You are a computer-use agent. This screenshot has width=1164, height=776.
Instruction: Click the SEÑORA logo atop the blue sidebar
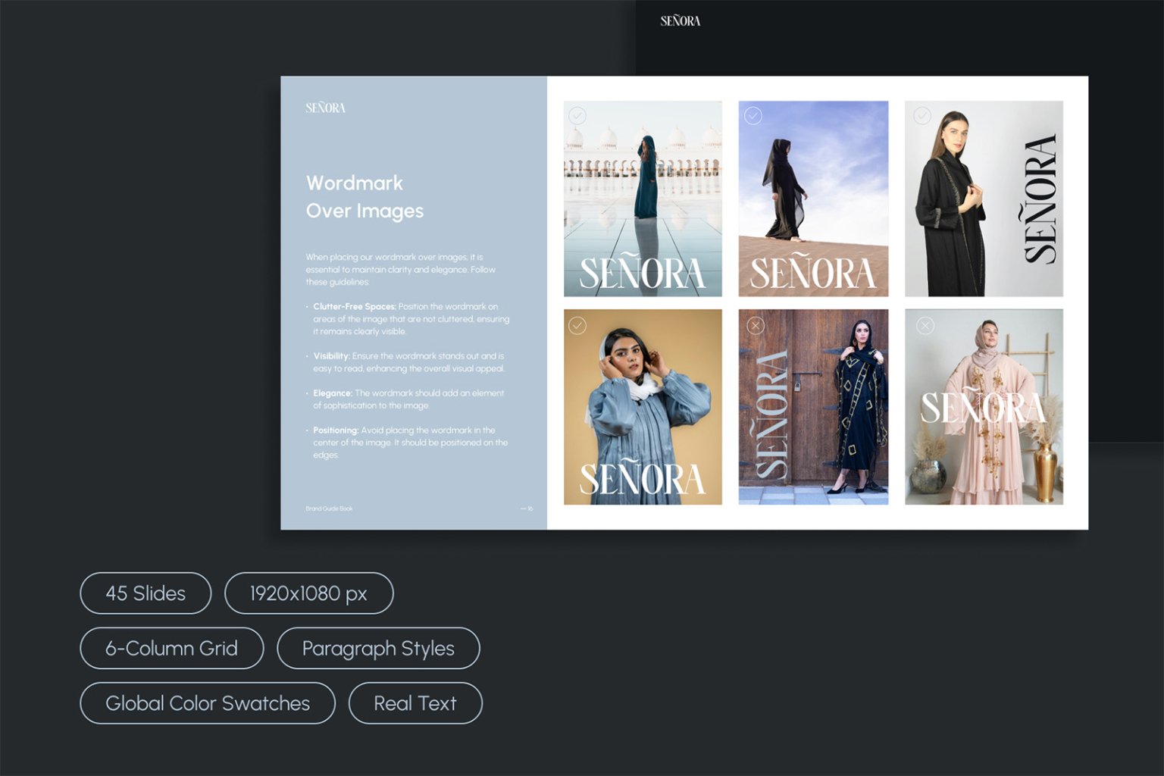coord(324,107)
